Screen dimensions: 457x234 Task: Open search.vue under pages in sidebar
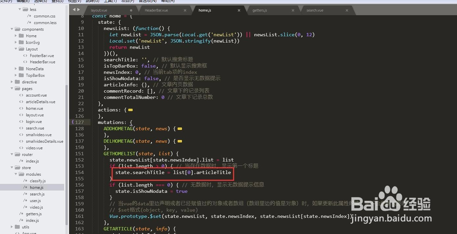pyautogui.click(x=35, y=128)
